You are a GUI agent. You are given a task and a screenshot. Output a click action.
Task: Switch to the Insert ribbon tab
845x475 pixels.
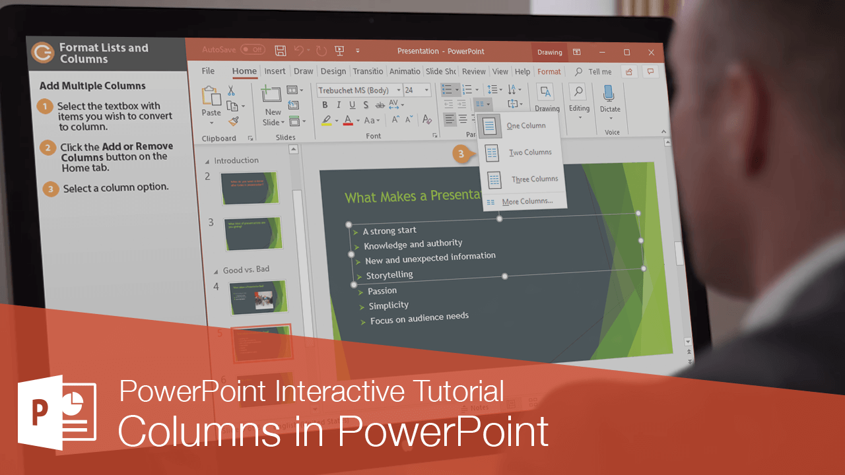(x=275, y=71)
